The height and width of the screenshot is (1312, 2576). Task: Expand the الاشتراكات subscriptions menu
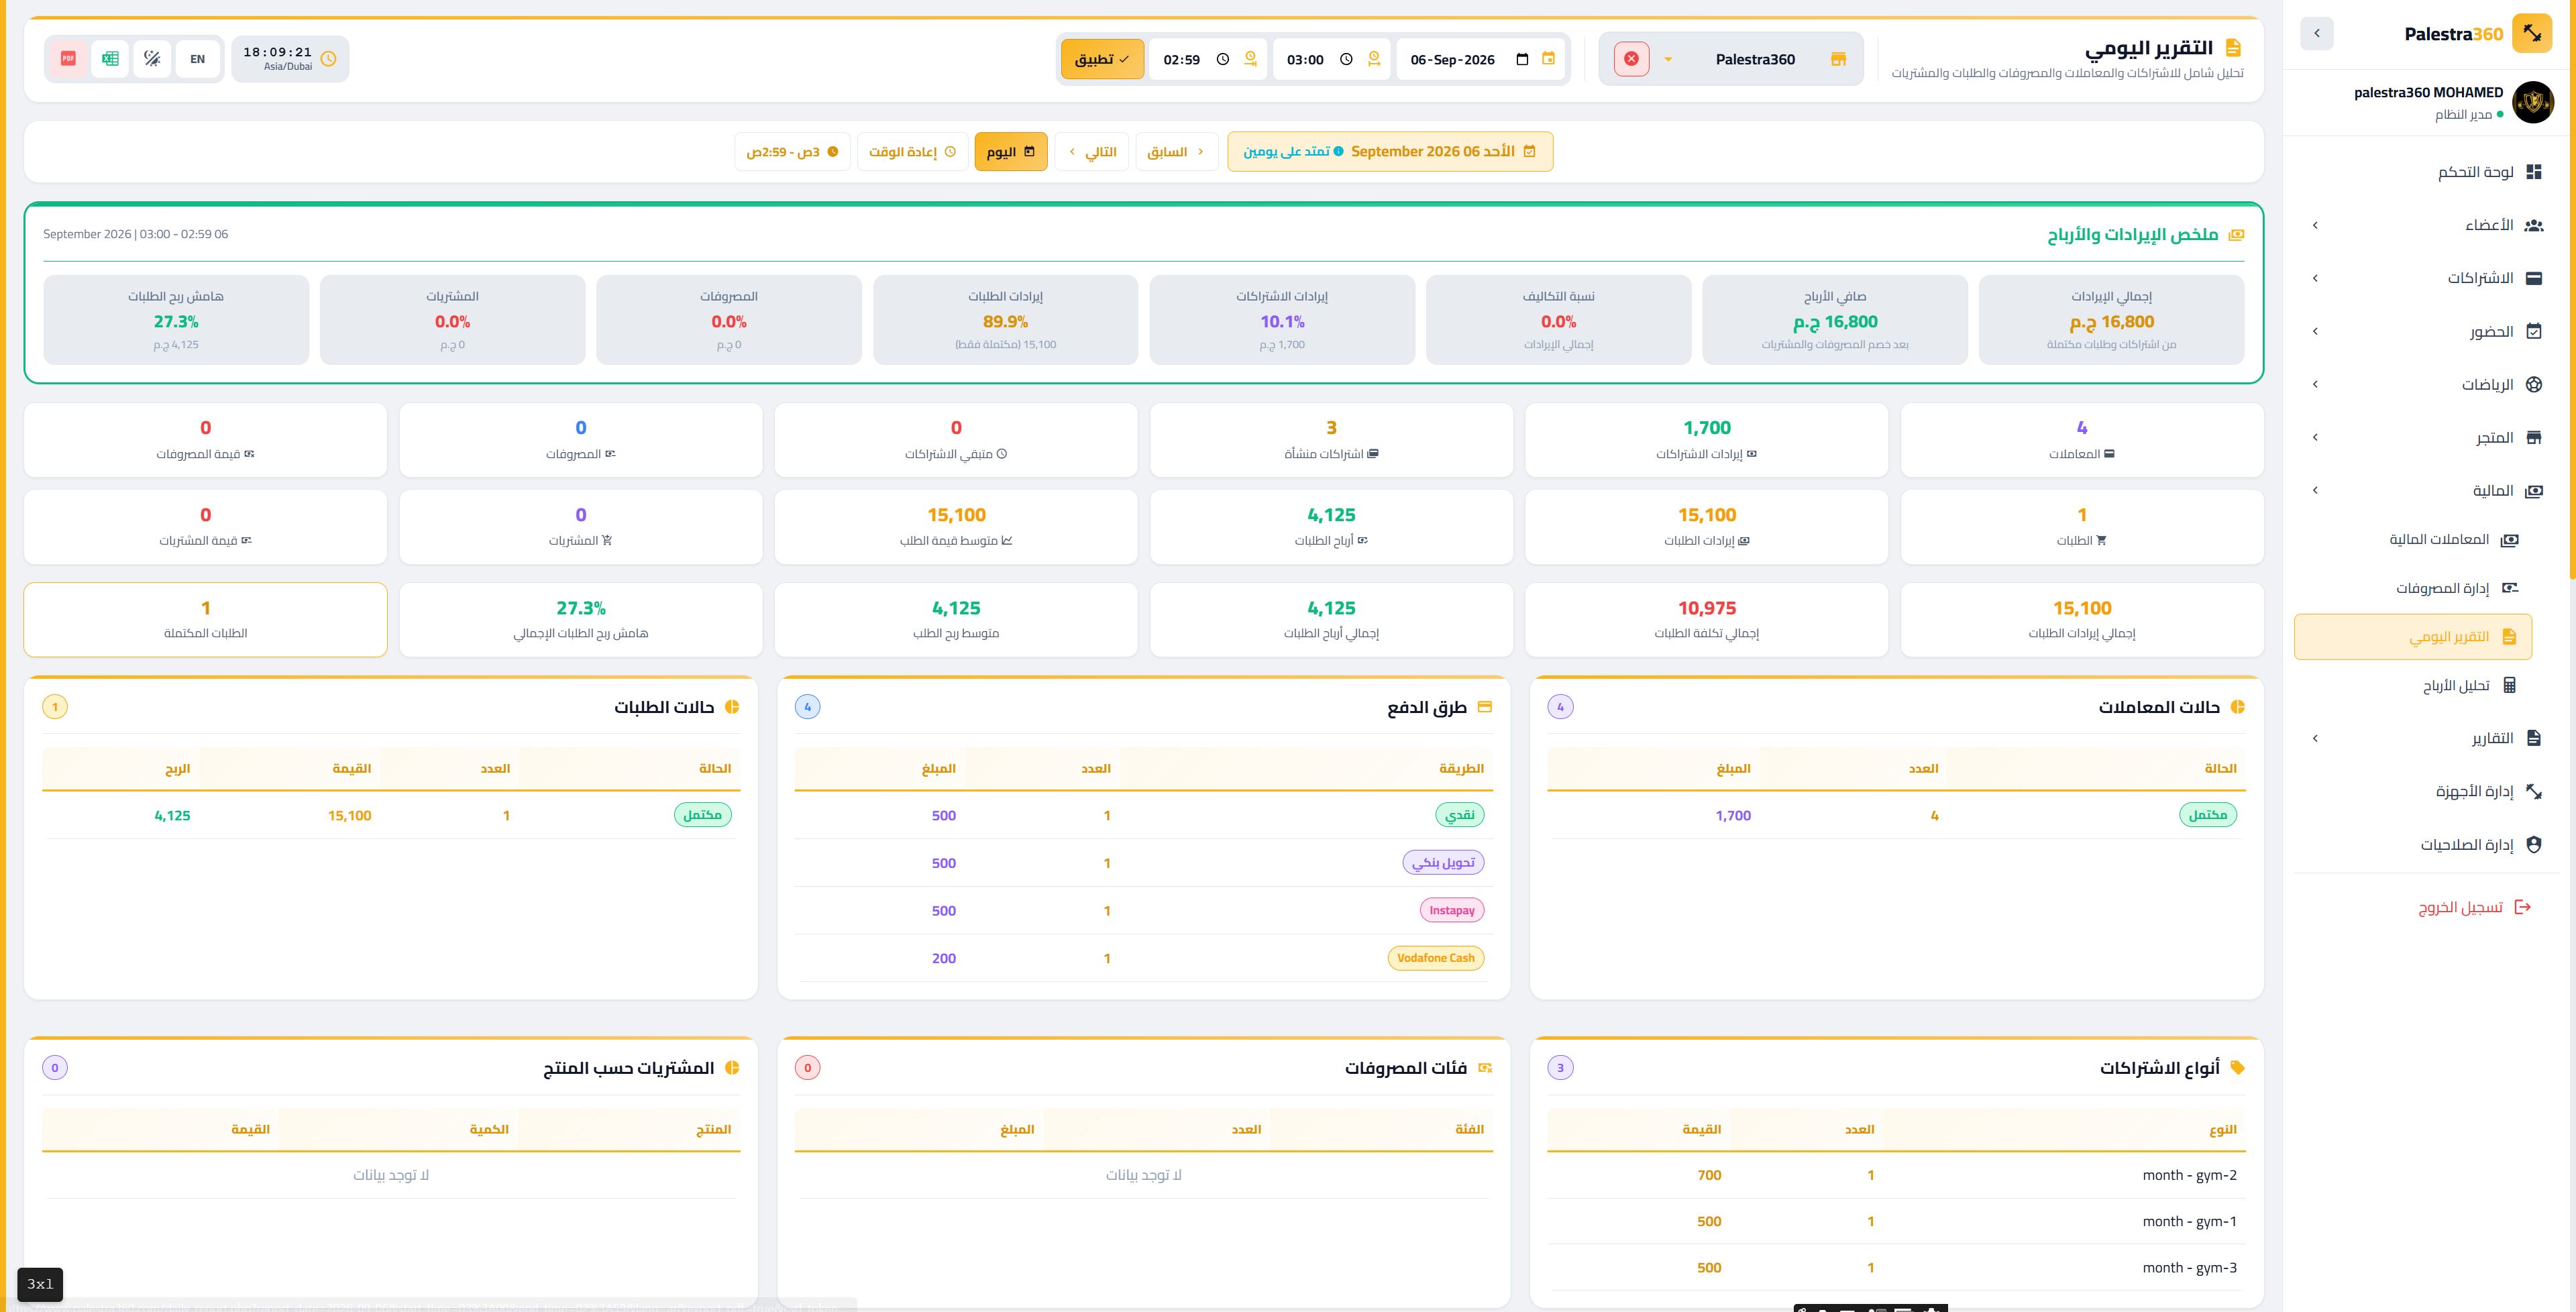(2426, 278)
